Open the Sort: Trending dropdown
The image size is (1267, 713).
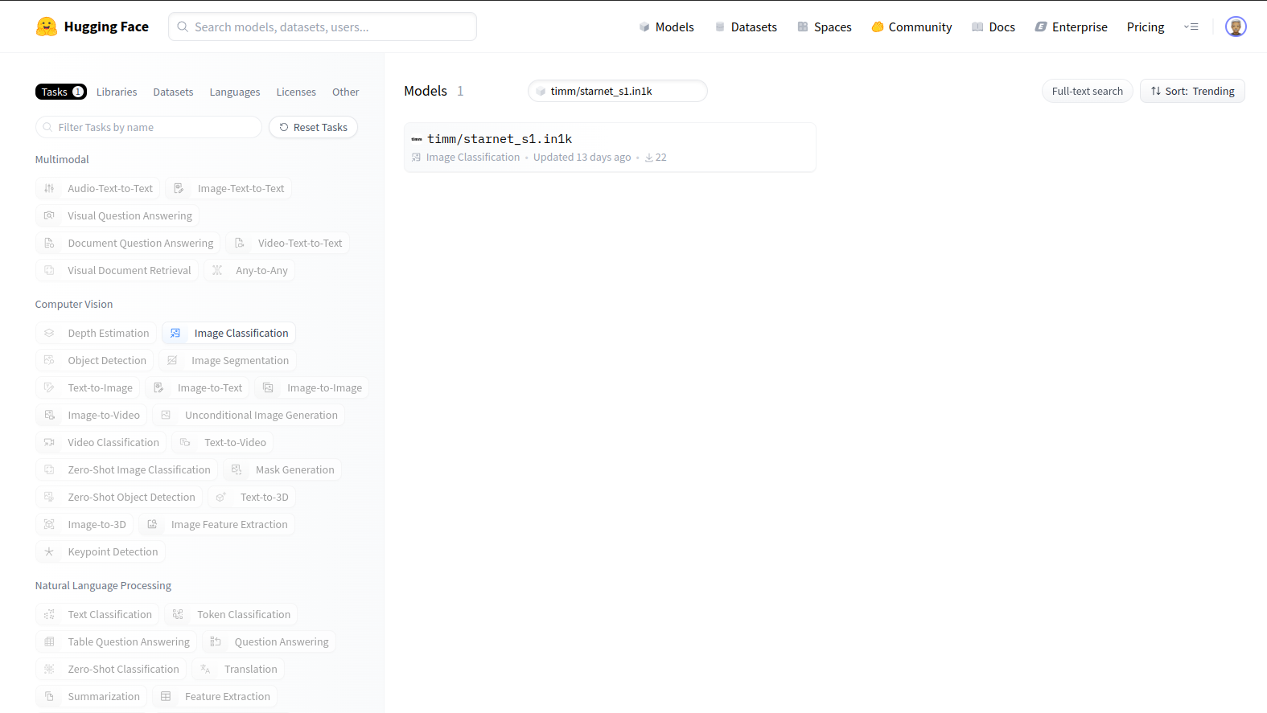point(1192,91)
